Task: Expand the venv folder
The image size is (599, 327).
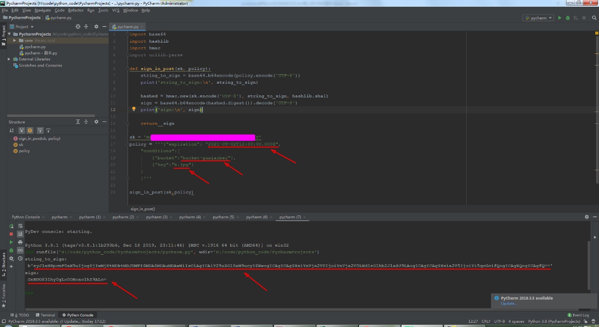Action: click(x=15, y=41)
